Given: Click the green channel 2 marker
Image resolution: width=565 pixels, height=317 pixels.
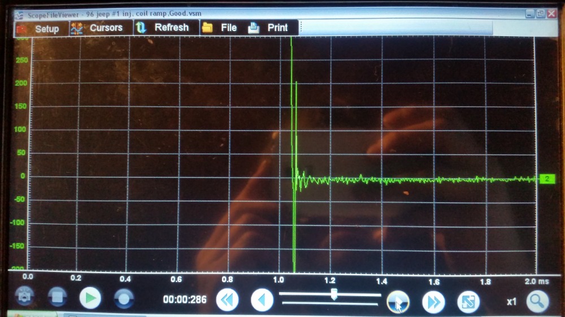Looking at the screenshot, I should pyautogui.click(x=546, y=179).
